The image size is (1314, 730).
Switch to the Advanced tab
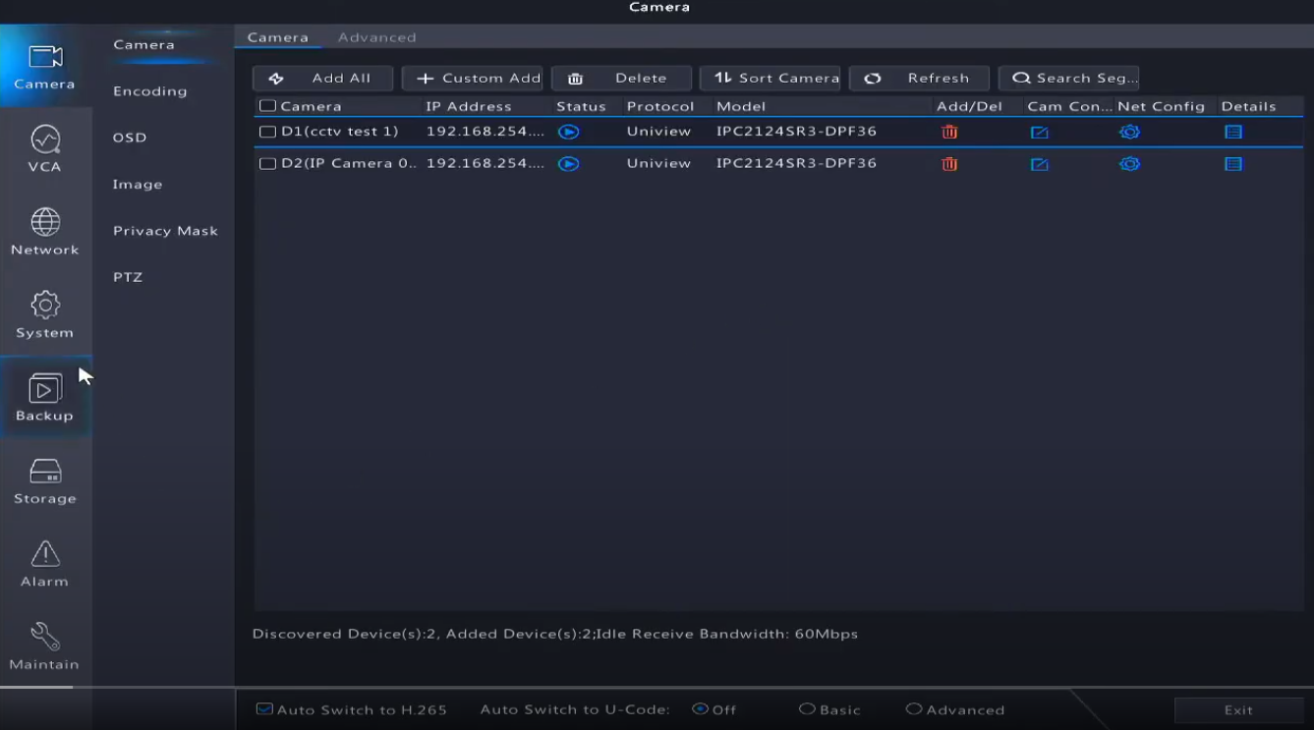(x=376, y=37)
